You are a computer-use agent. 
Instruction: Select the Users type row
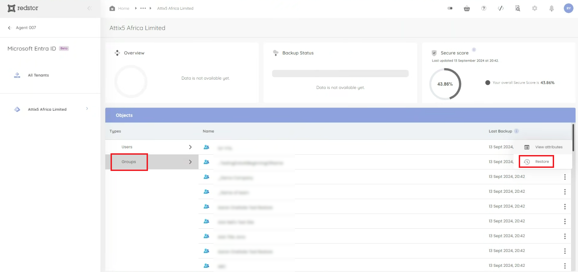point(152,147)
